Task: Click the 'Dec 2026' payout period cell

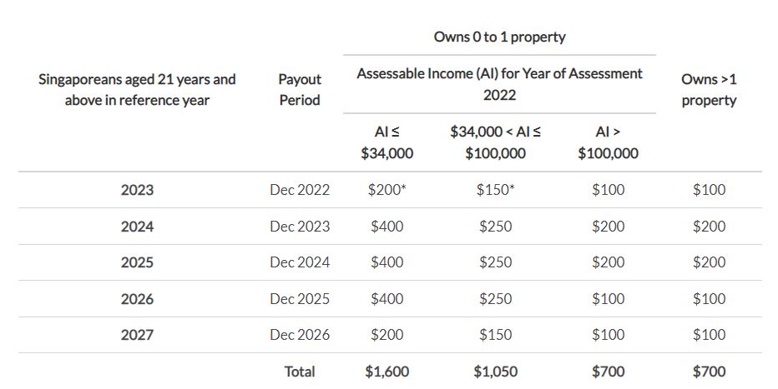Action: click(x=300, y=335)
